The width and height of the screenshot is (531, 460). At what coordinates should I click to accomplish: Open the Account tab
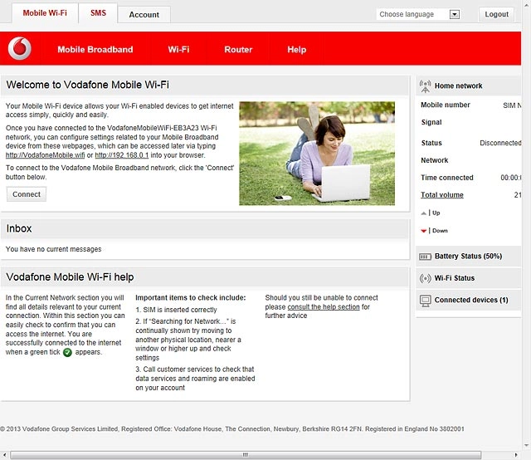[144, 15]
